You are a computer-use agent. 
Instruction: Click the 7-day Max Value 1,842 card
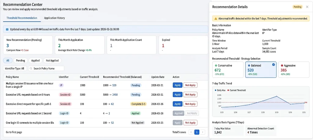coord(228,131)
